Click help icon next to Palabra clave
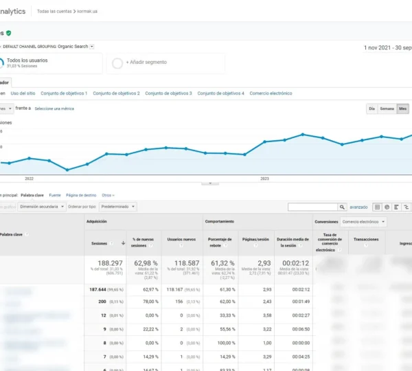This screenshot has width=412, height=371. (x=27, y=234)
